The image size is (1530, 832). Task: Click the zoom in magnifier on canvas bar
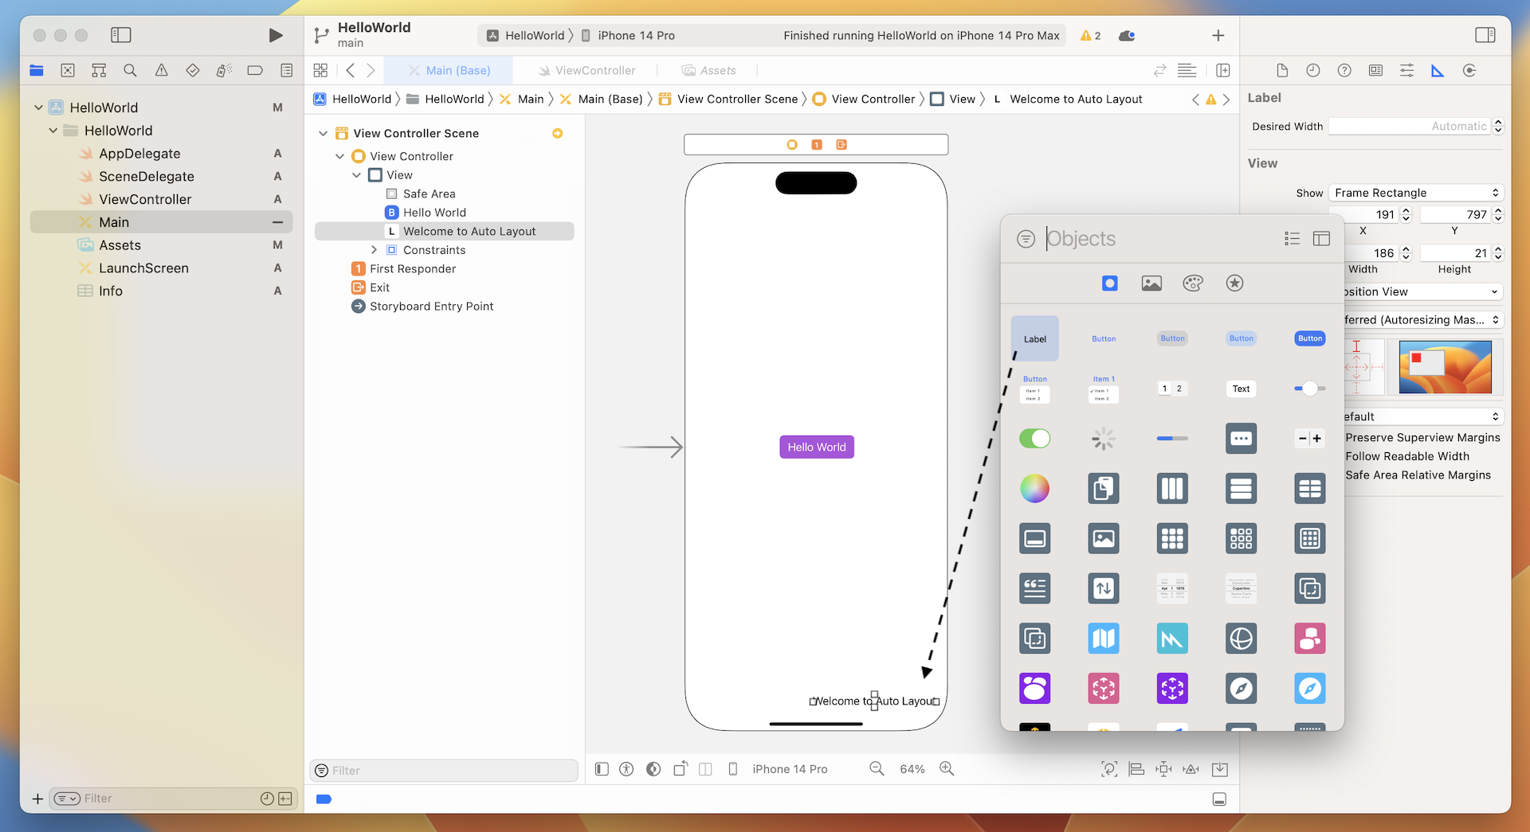[947, 768]
